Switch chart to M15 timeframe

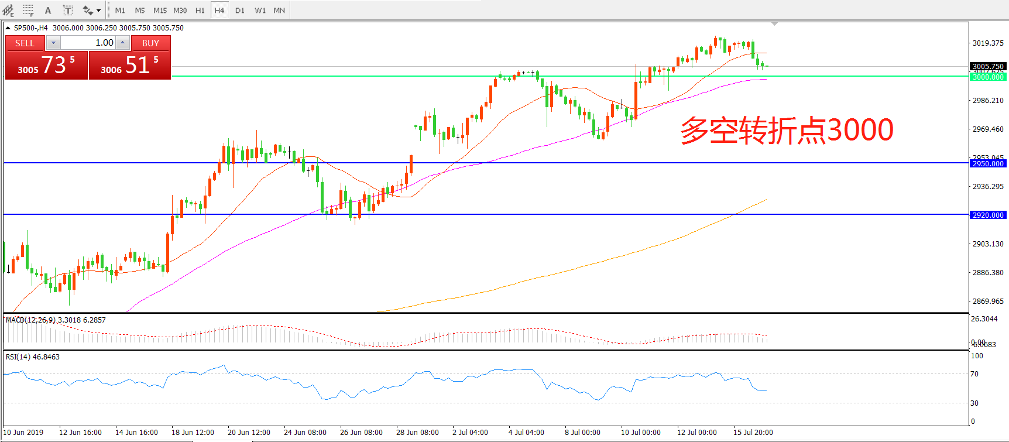coord(160,11)
